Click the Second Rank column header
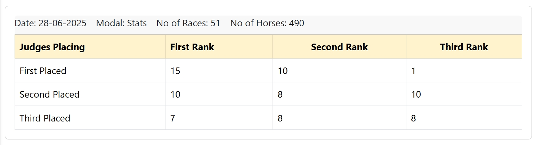The height and width of the screenshot is (145, 535). pos(339,47)
